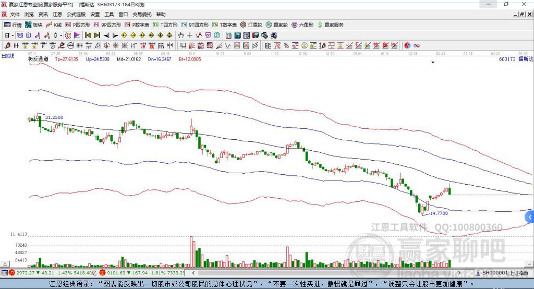Image resolution: width=534 pixels, height=289 pixels.
Task: Select the red pencil drawing tool
Action: [7, 46]
